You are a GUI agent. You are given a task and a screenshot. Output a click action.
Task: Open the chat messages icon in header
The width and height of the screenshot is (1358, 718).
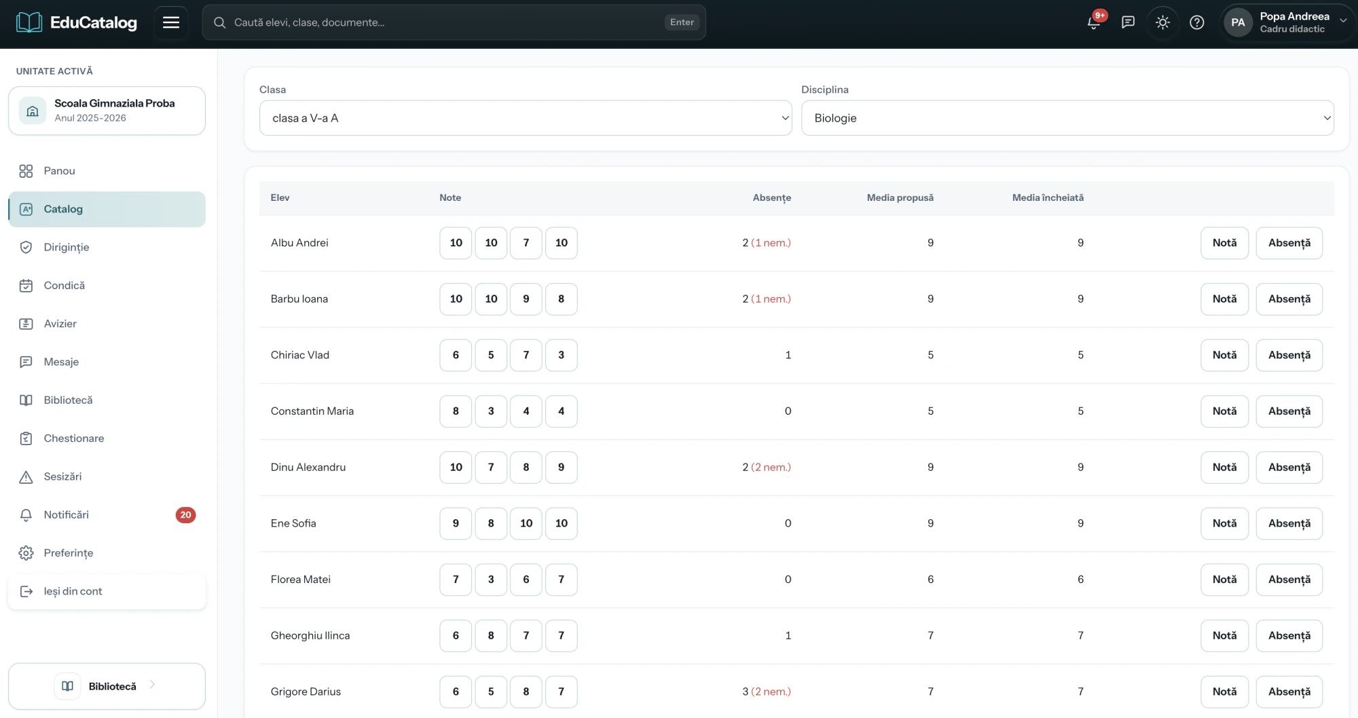tap(1128, 22)
